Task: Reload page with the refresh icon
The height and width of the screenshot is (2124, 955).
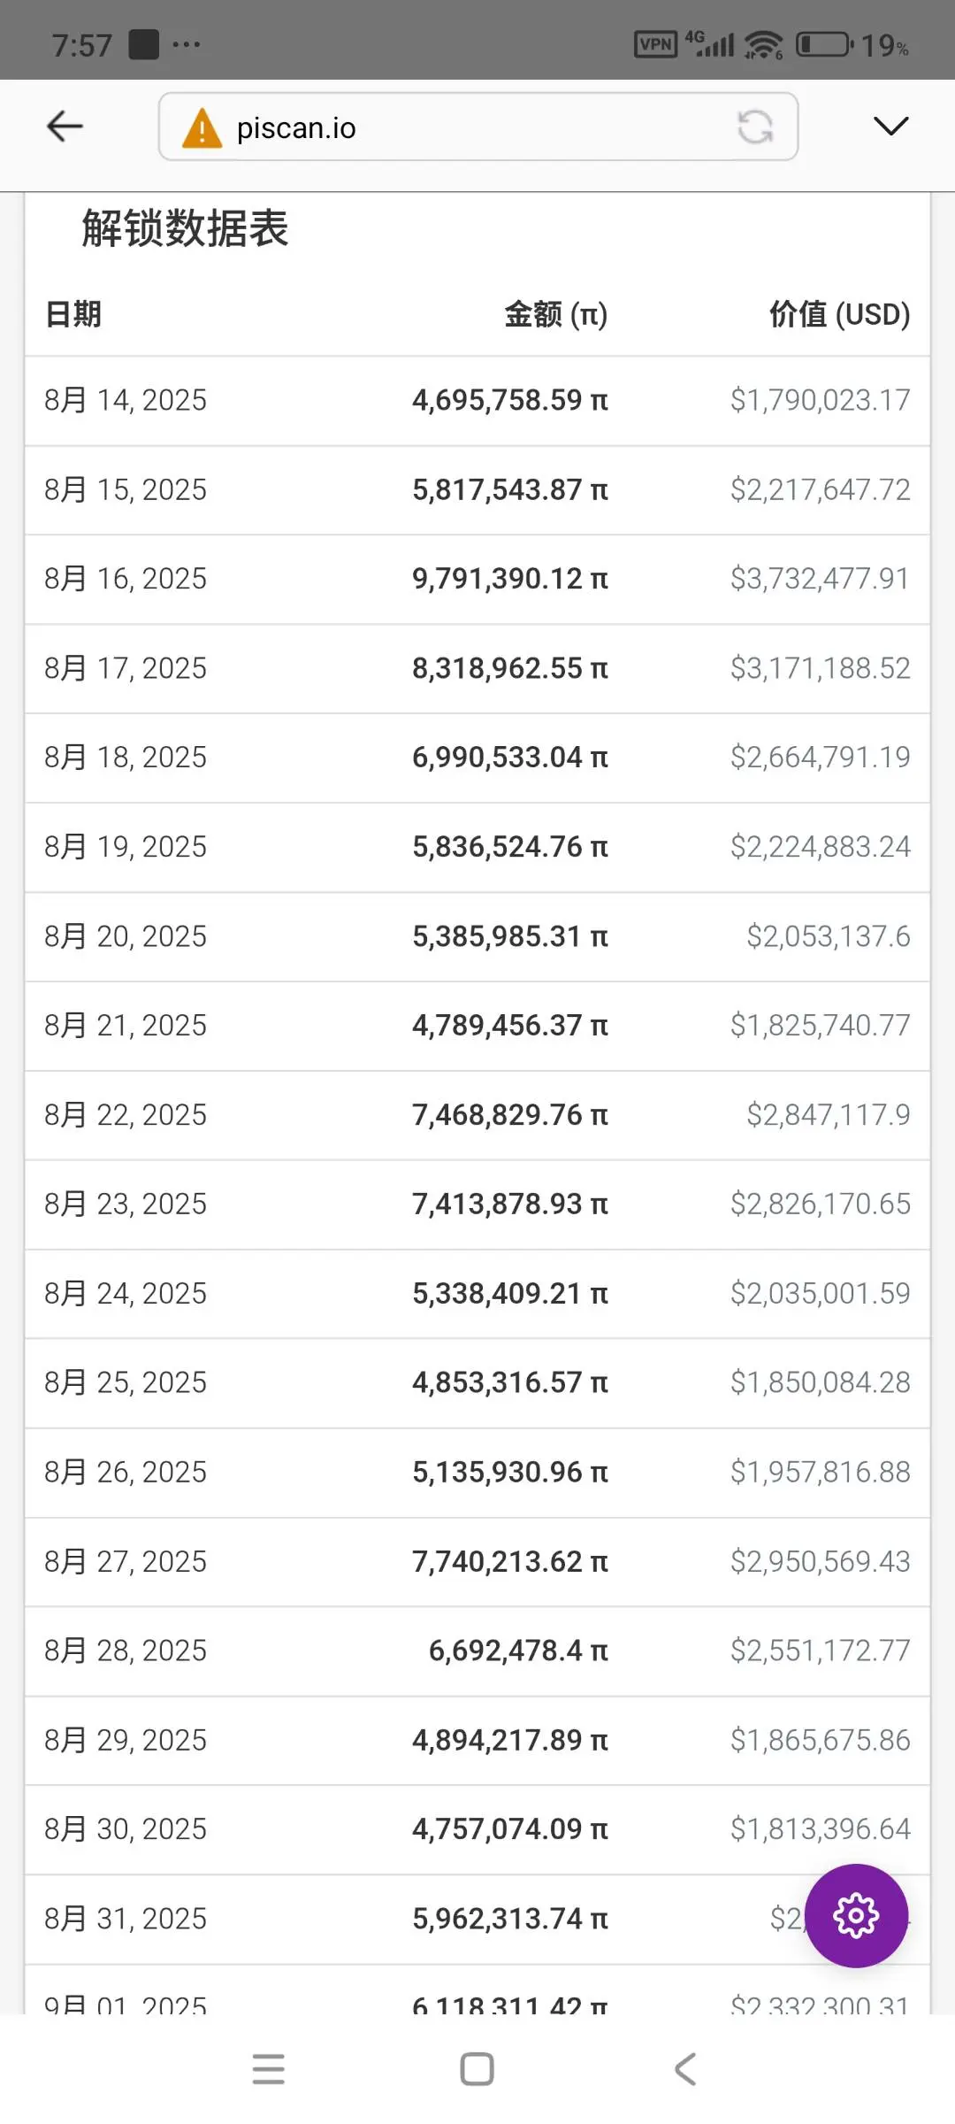Action: pos(755,127)
